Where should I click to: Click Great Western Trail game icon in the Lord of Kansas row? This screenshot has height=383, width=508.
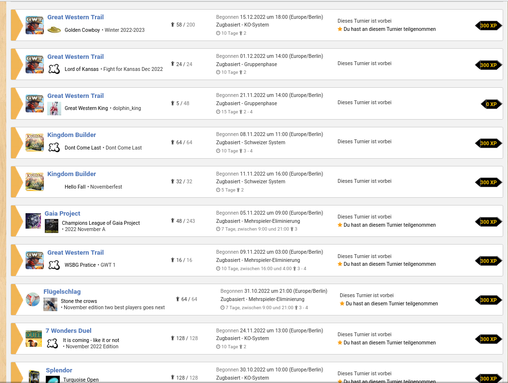point(35,64)
